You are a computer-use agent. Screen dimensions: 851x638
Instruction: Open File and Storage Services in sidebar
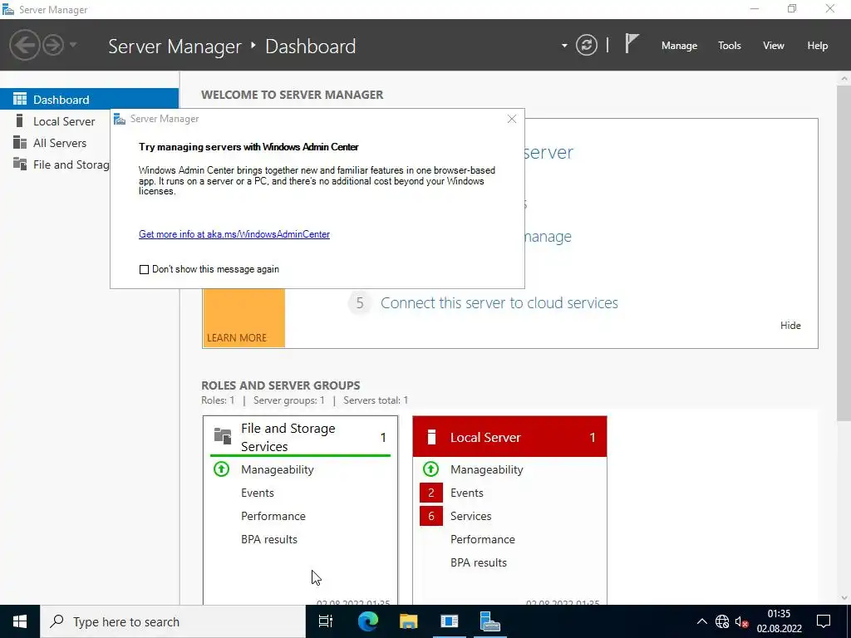tap(56, 164)
